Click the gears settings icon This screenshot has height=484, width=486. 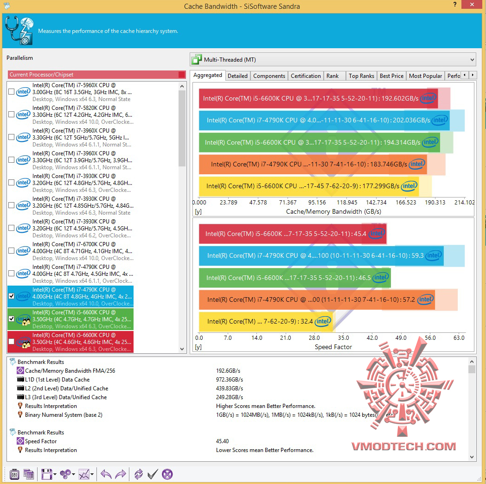pos(65,474)
